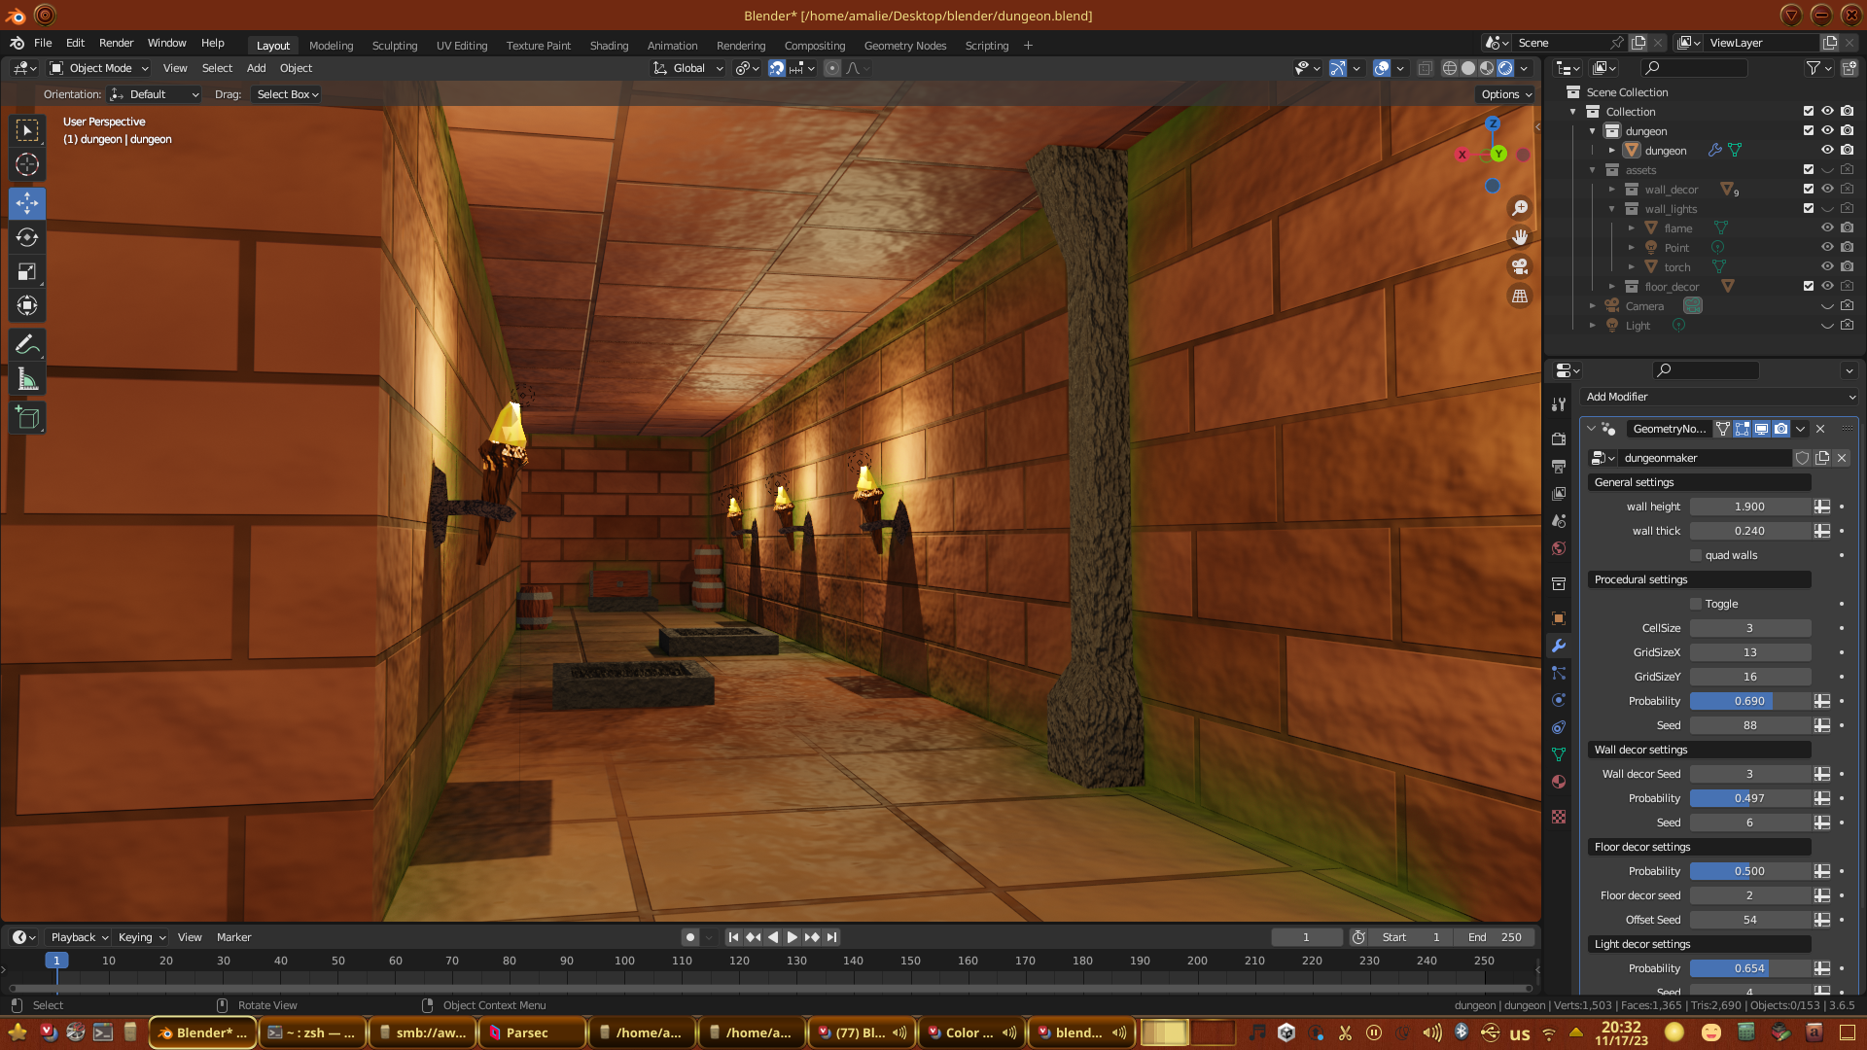Viewport: 1867px width, 1050px height.
Task: Open the Material properties tab
Action: tap(1559, 782)
